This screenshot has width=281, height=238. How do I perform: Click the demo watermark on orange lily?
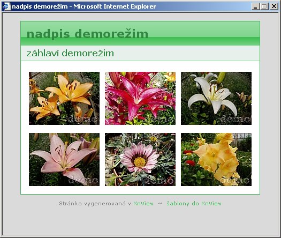[83, 120]
